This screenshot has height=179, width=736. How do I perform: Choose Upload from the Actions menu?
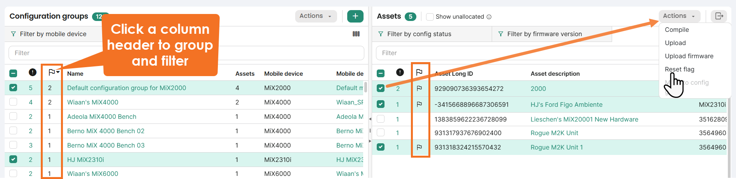tap(675, 43)
